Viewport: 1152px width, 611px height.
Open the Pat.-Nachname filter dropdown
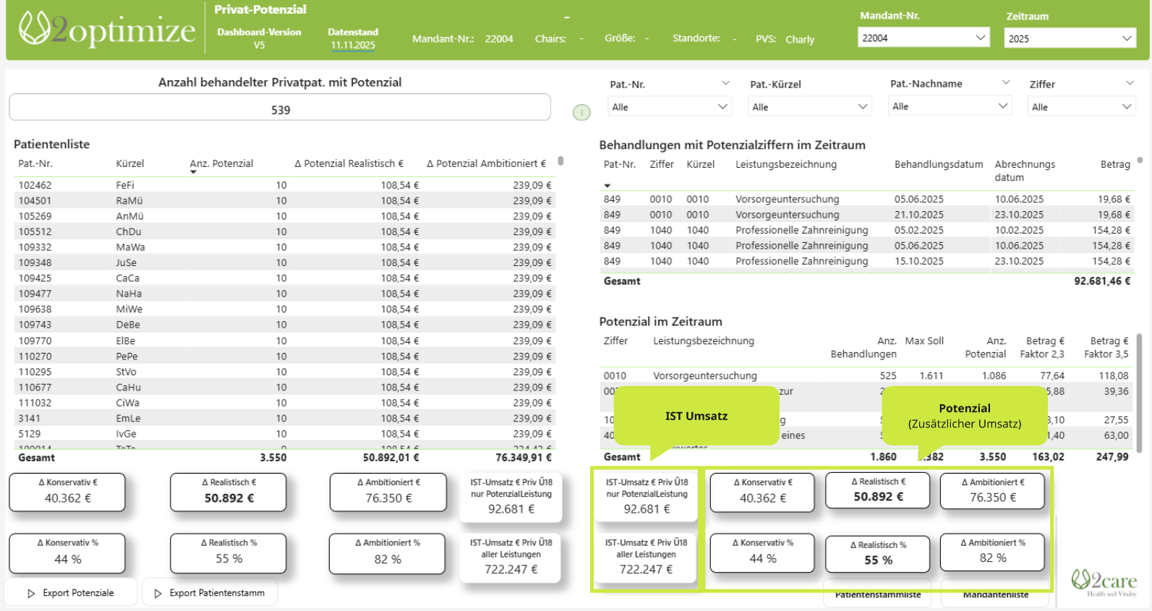tap(950, 106)
